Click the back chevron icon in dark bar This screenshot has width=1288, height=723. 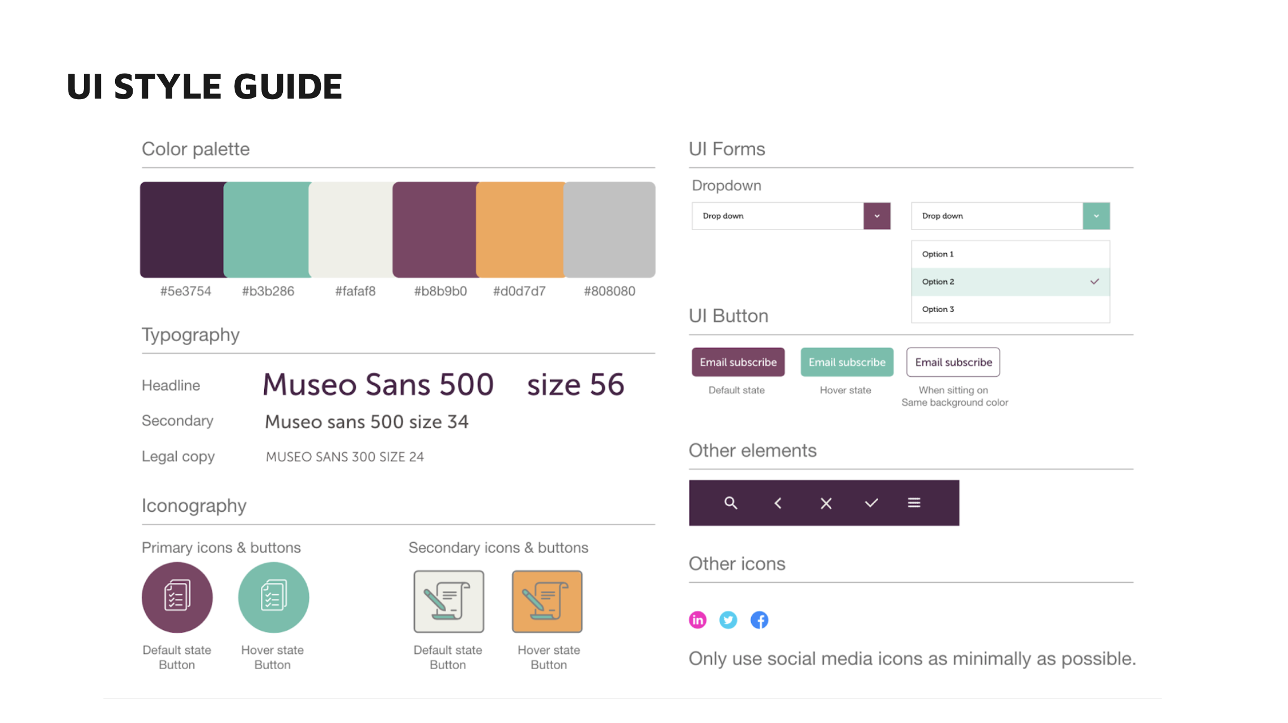tap(778, 503)
